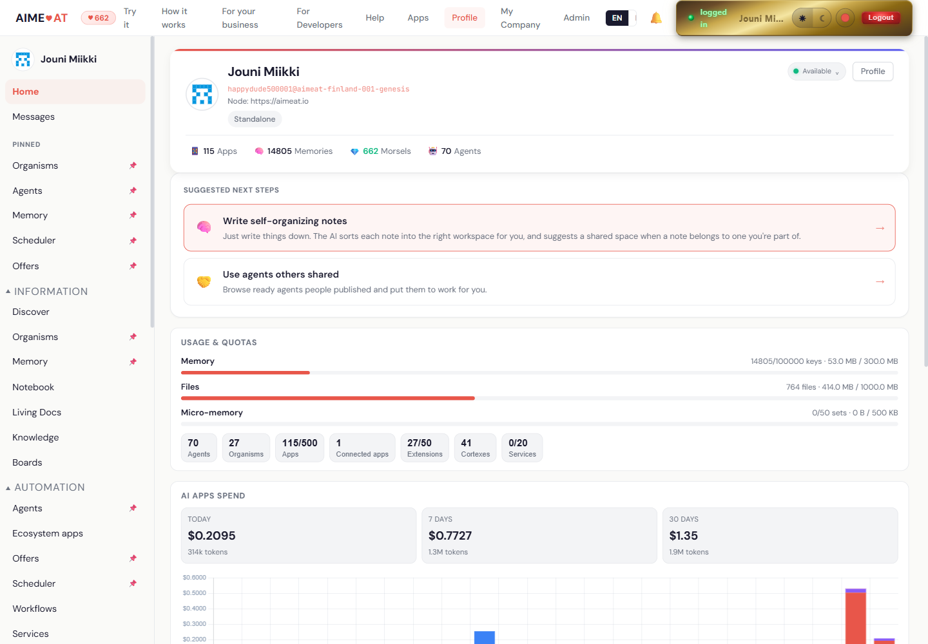
Task: Click the 27 Organisms quota tile
Action: pyautogui.click(x=246, y=448)
